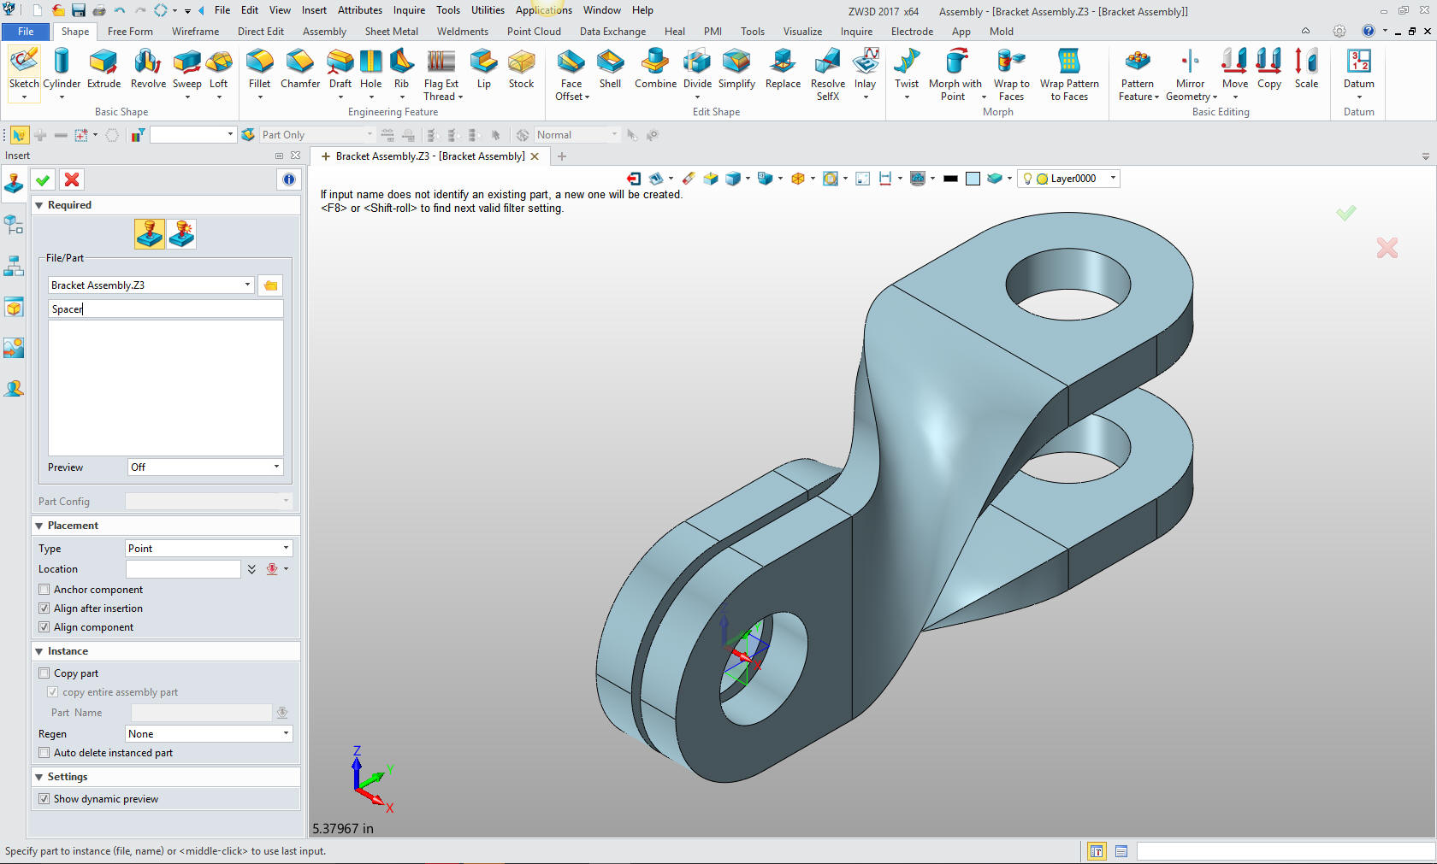
Task: Click the Location input field
Action: (x=183, y=569)
